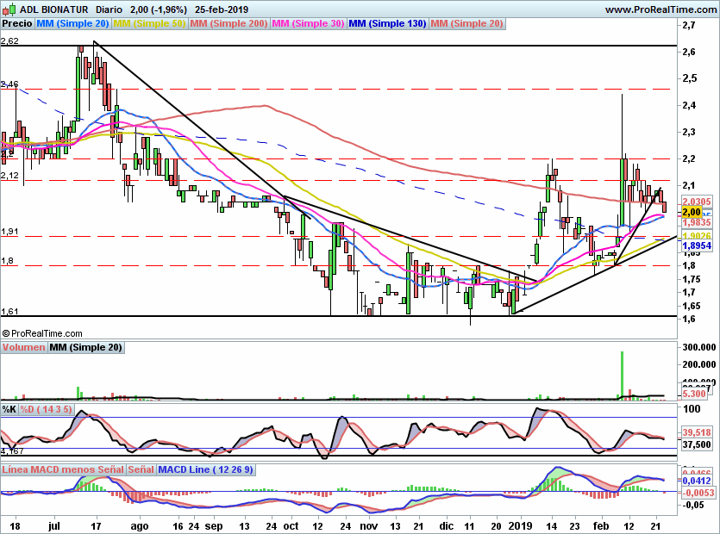Select the 1,65 price axis label

pyautogui.click(x=691, y=306)
